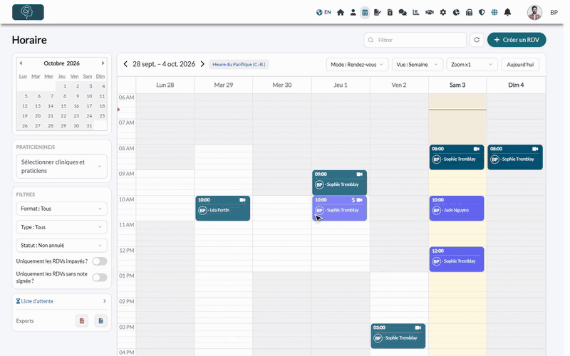Click Octobre 2026 mini calendar title
This screenshot has height=356, width=570.
click(x=61, y=63)
